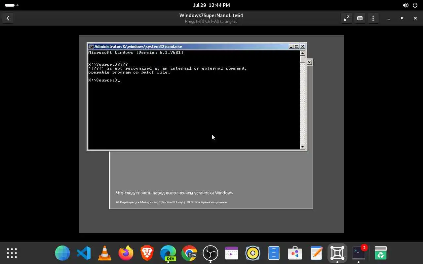Click the Корпорация Майкрософт copyright text

pos(172,202)
